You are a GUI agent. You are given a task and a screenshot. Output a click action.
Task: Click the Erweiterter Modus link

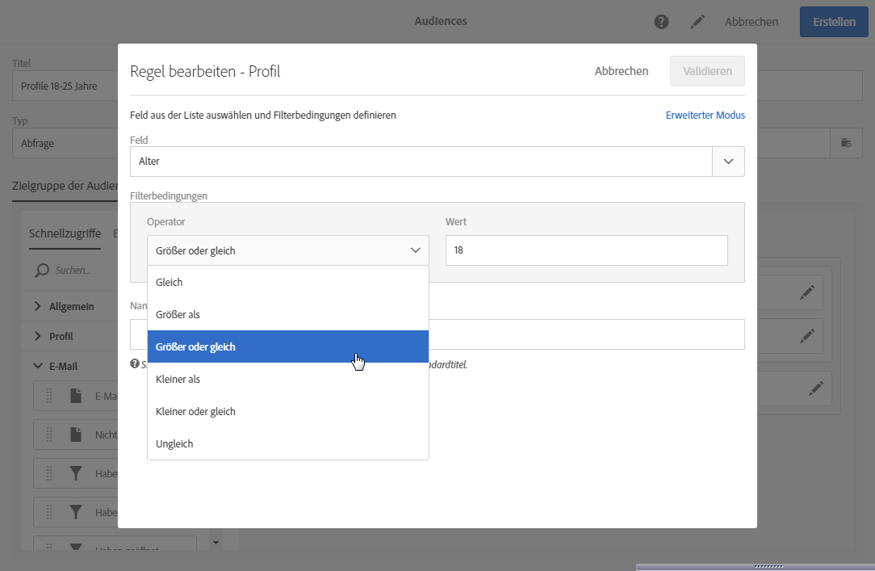[x=705, y=115]
